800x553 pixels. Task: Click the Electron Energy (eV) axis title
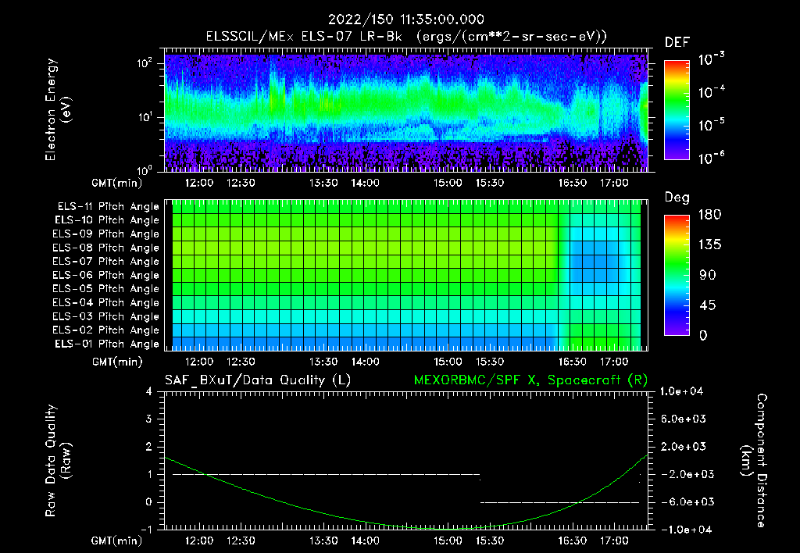click(x=58, y=109)
